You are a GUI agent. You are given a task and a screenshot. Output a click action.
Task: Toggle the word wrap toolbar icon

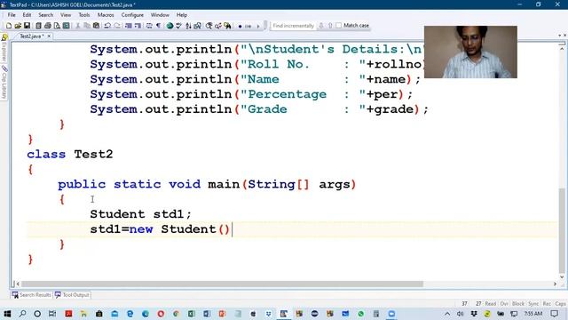click(149, 26)
